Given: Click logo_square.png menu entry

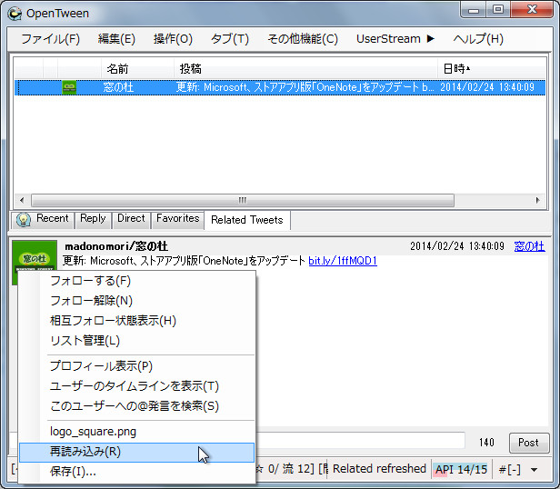Looking at the screenshot, I should 136,432.
